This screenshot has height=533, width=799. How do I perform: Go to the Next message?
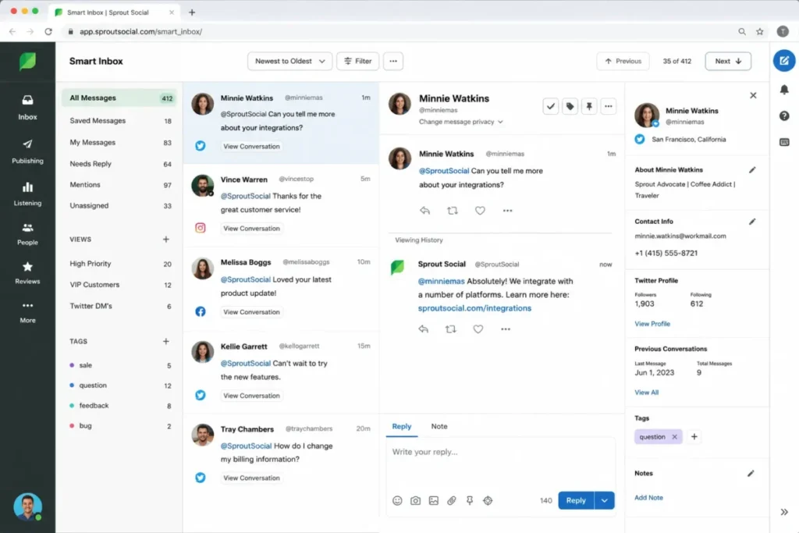pyautogui.click(x=728, y=61)
